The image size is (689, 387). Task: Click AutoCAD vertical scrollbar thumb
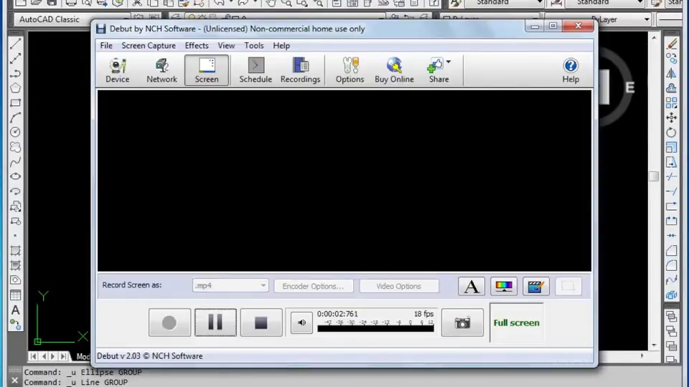(x=653, y=176)
